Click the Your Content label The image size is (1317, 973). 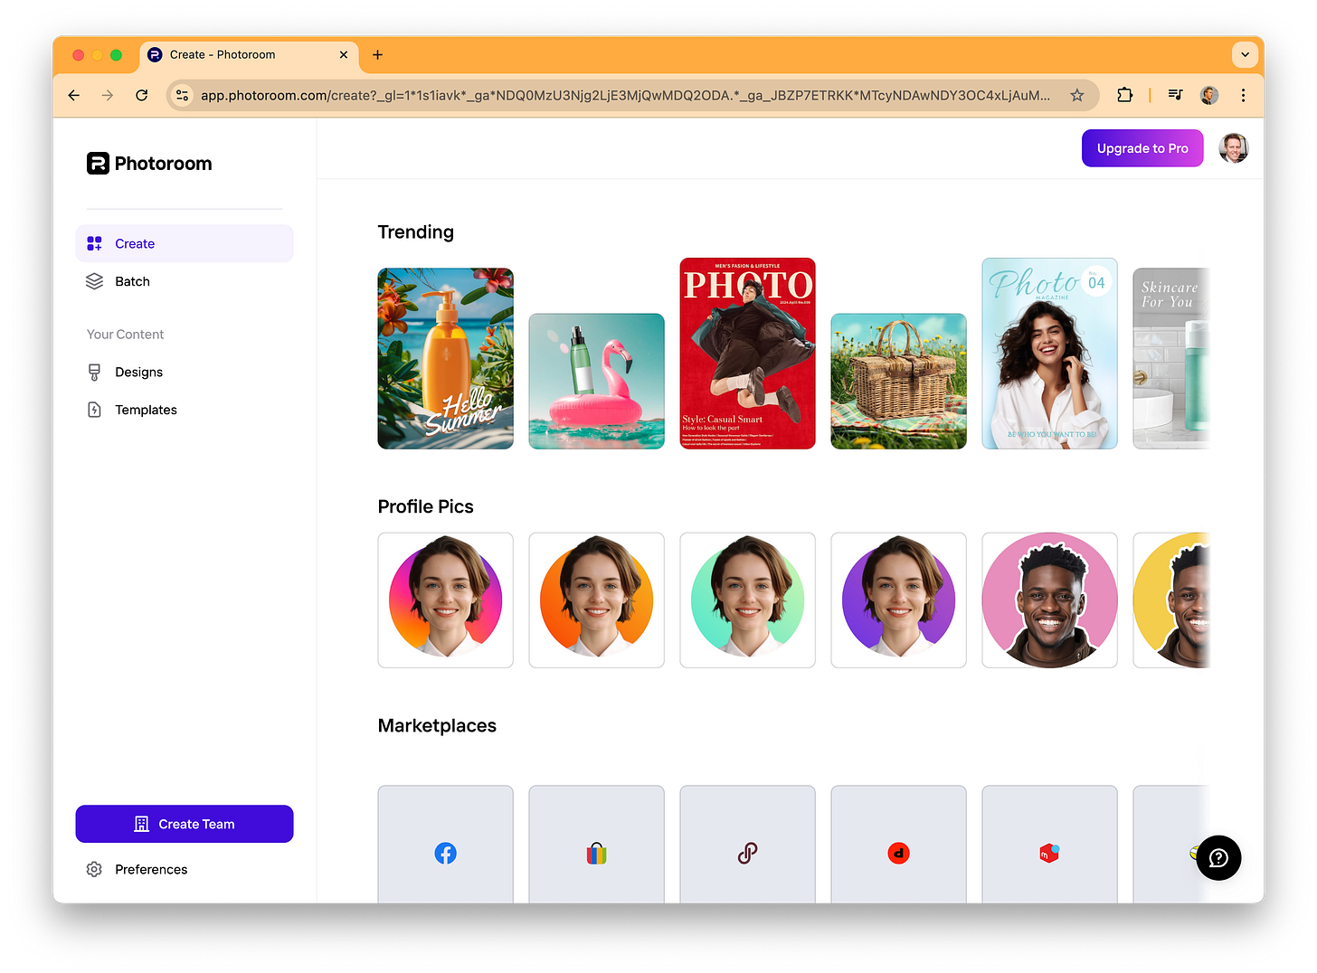[125, 334]
